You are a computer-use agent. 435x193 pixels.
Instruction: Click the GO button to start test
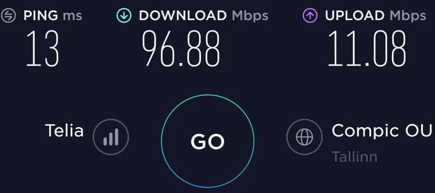tap(208, 141)
